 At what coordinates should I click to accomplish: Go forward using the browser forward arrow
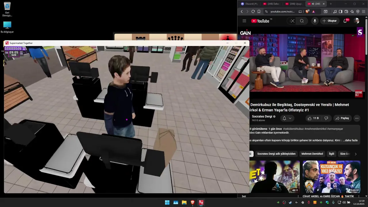point(247,11)
